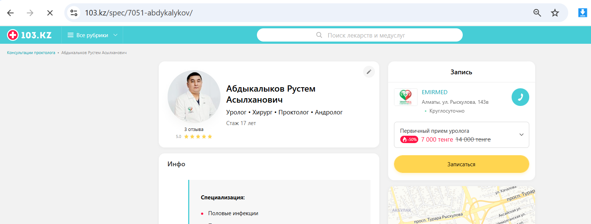Click the 'Записаться' button
Image resolution: width=591 pixels, height=224 pixels.
[x=461, y=164]
